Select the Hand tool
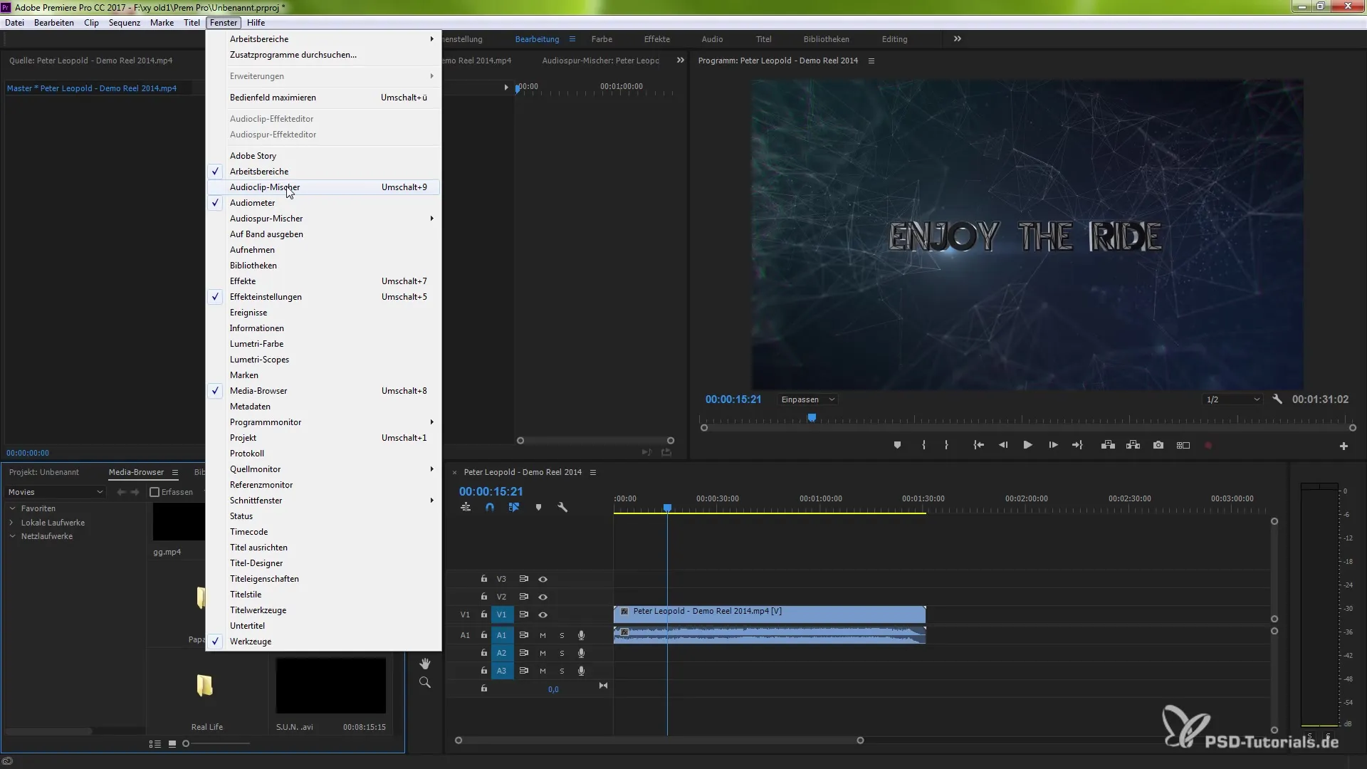Screen dimensions: 1367x769 (425, 664)
